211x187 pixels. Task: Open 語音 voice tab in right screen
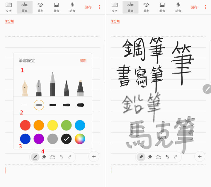[178, 7]
